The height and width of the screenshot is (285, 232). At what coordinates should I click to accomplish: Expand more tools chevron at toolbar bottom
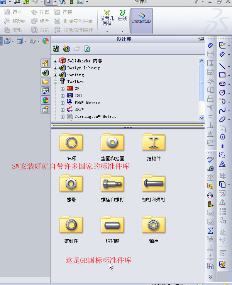[210, 277]
